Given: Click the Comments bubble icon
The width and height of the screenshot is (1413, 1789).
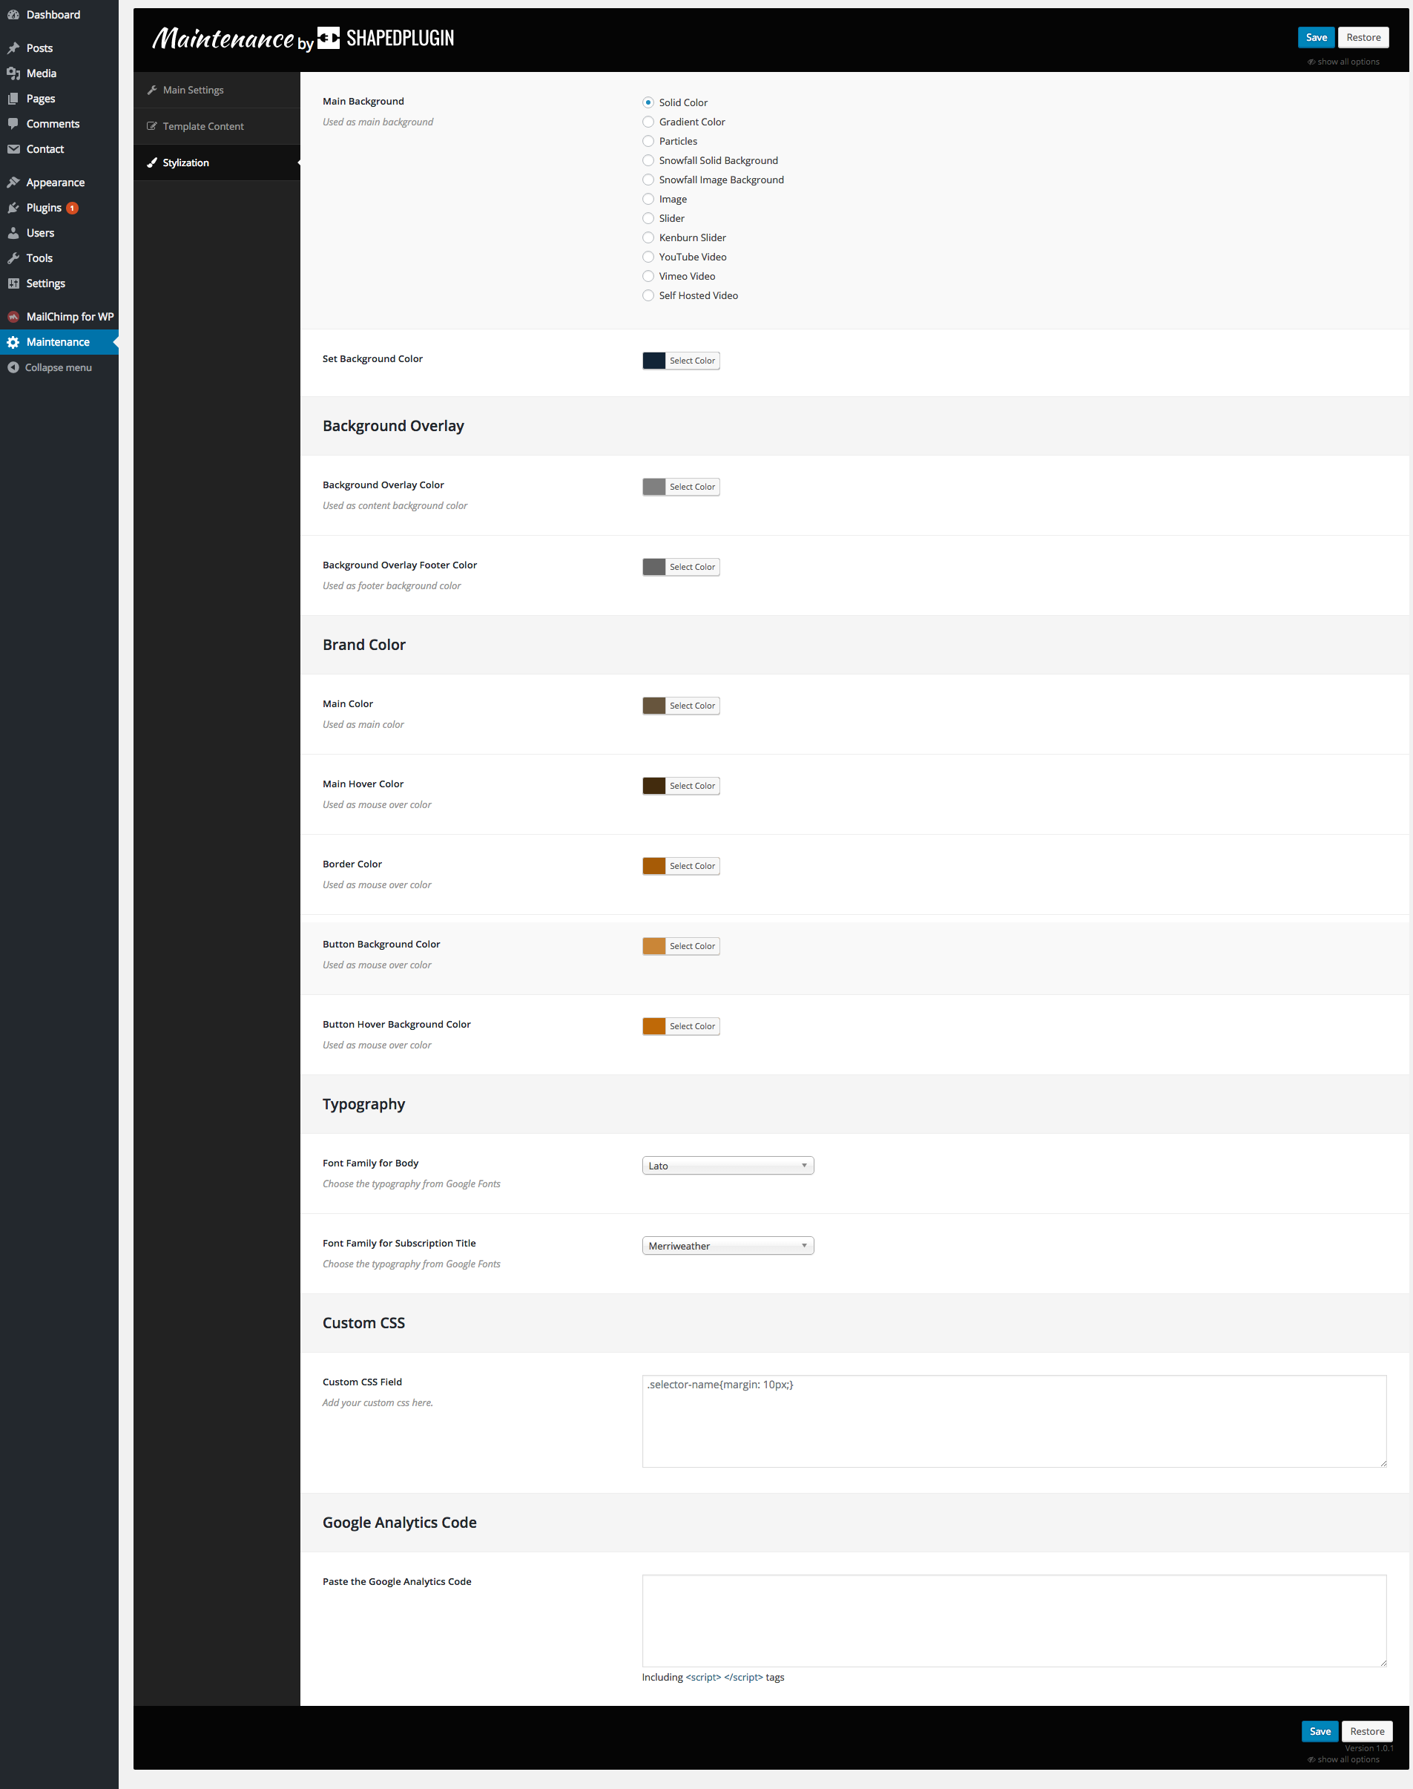Looking at the screenshot, I should (x=13, y=124).
